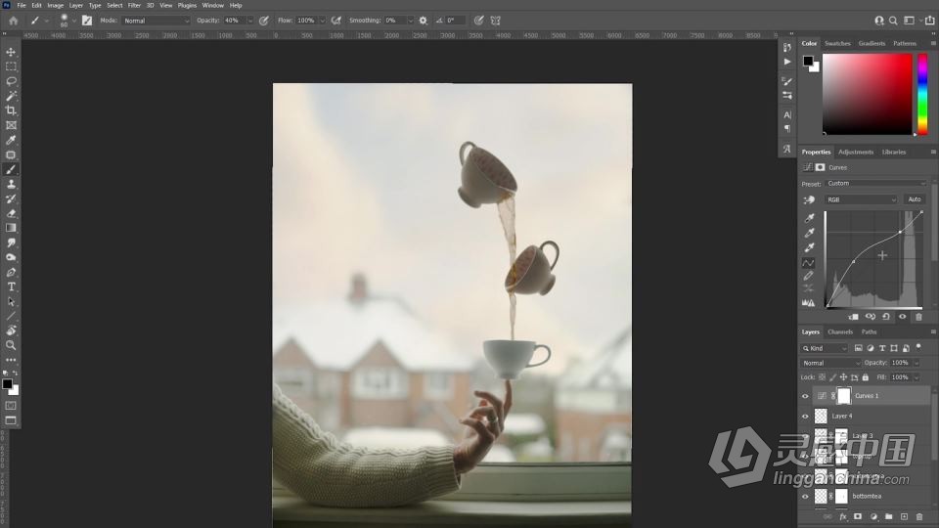Open the layer filter Kind dropdown
939x528 pixels.
click(825, 348)
